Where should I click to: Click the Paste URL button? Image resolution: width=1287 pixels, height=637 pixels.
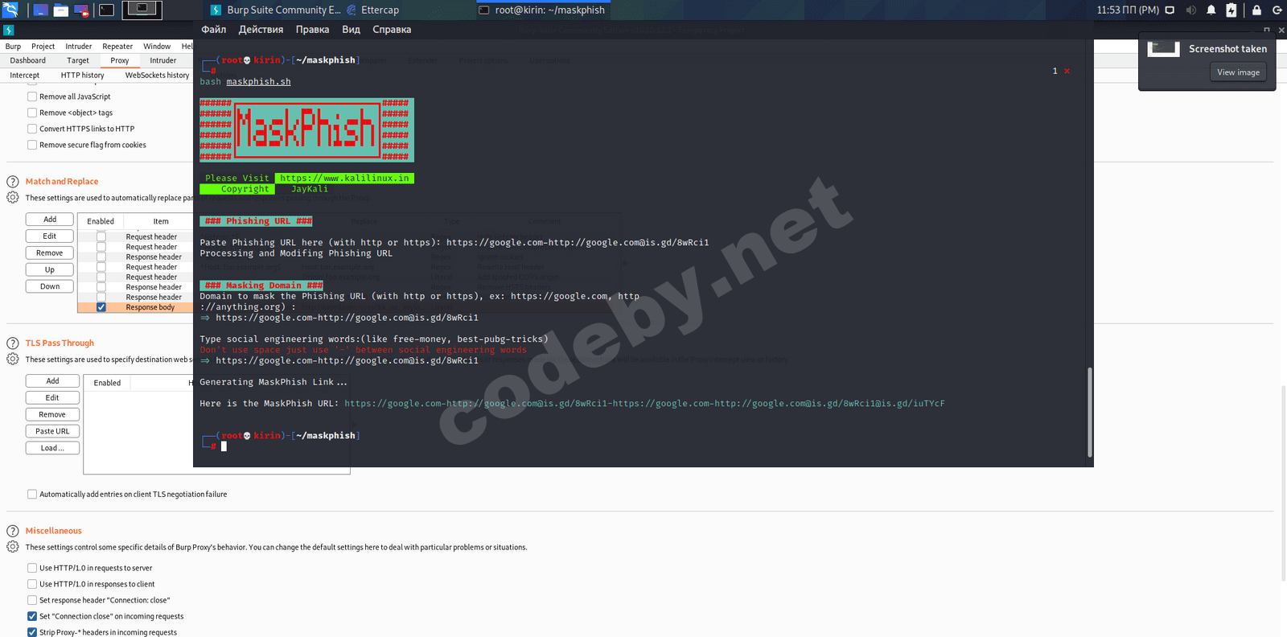point(52,431)
